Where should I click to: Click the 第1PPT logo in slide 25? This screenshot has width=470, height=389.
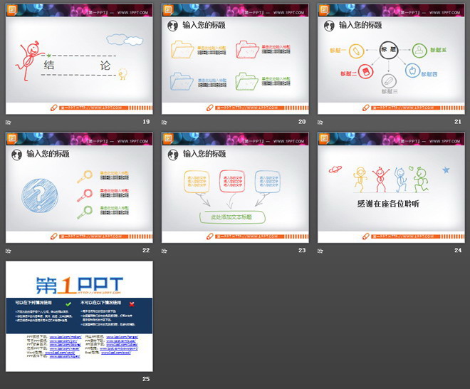tap(79, 285)
